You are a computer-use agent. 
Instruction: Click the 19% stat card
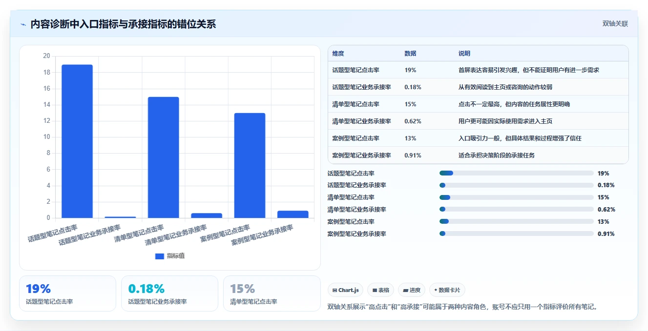tap(68, 293)
